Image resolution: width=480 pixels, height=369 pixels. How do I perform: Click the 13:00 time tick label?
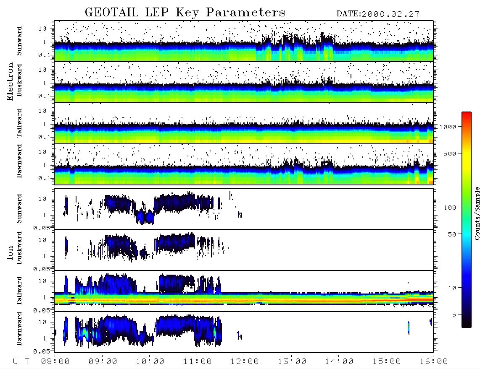[x=292, y=362]
